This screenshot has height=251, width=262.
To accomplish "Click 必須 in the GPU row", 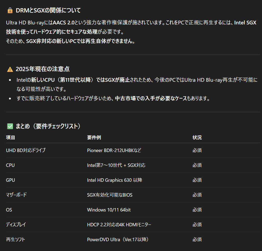I will 197,180.
